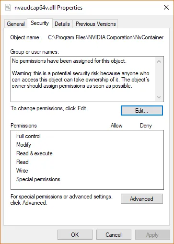Click the scroll up arrow in group list
The width and height of the screenshot is (174, 244).
pos(159,61)
